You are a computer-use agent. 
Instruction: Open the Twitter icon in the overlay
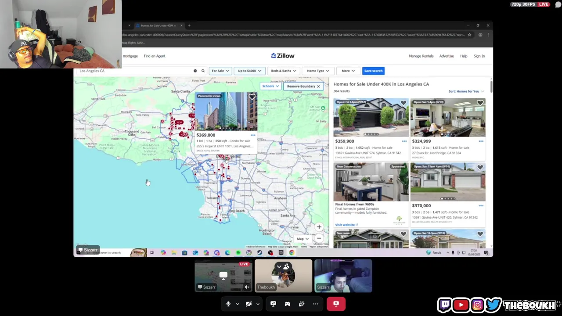[494, 305]
